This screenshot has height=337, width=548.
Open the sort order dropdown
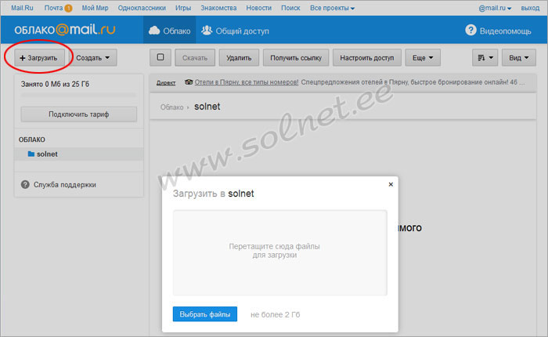tap(485, 58)
